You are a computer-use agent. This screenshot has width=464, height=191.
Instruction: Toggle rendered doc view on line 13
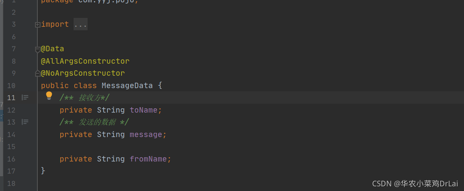pos(25,122)
